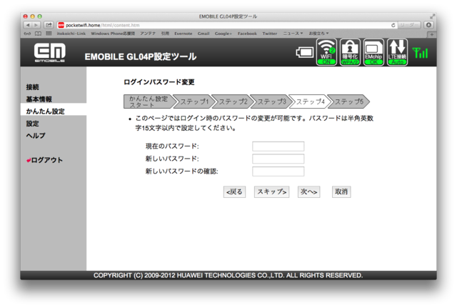Screen dimensions: 457x308
Task: Go back with Safari back arrow
Action: (x=28, y=25)
